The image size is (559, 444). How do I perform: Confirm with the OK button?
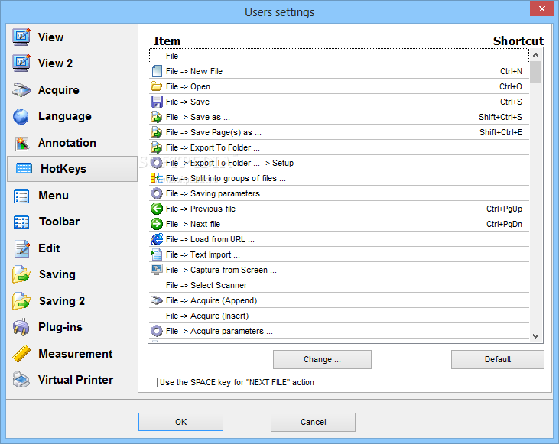point(180,422)
